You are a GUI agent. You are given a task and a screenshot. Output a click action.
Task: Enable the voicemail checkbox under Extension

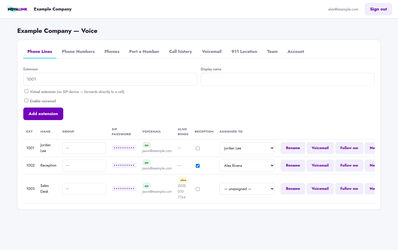[x=27, y=101]
